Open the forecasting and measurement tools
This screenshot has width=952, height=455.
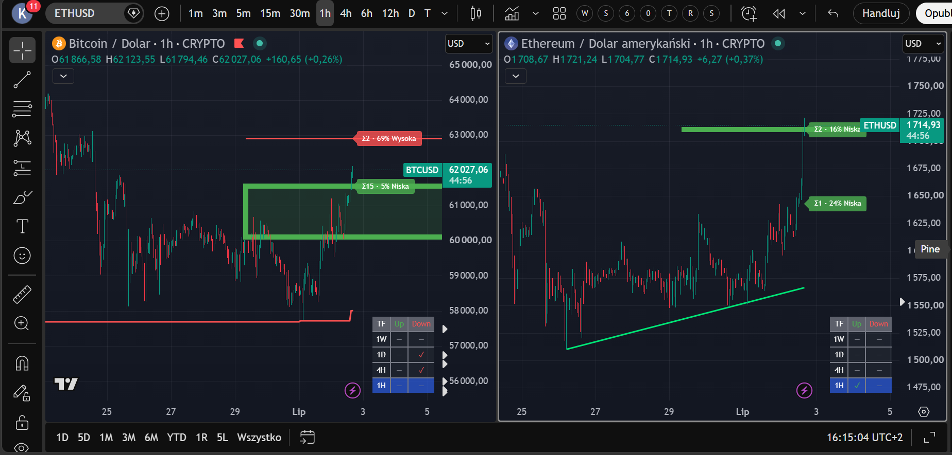coord(22,168)
